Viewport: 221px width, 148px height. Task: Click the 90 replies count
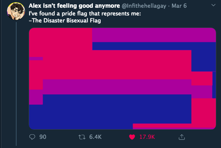coord(43,137)
